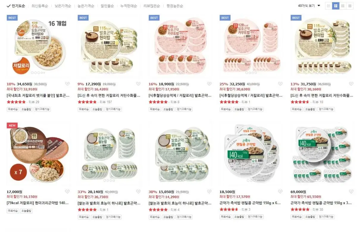This screenshot has height=232, width=357.
Task: Sort by 평점높은순
Action: (x=175, y=6)
